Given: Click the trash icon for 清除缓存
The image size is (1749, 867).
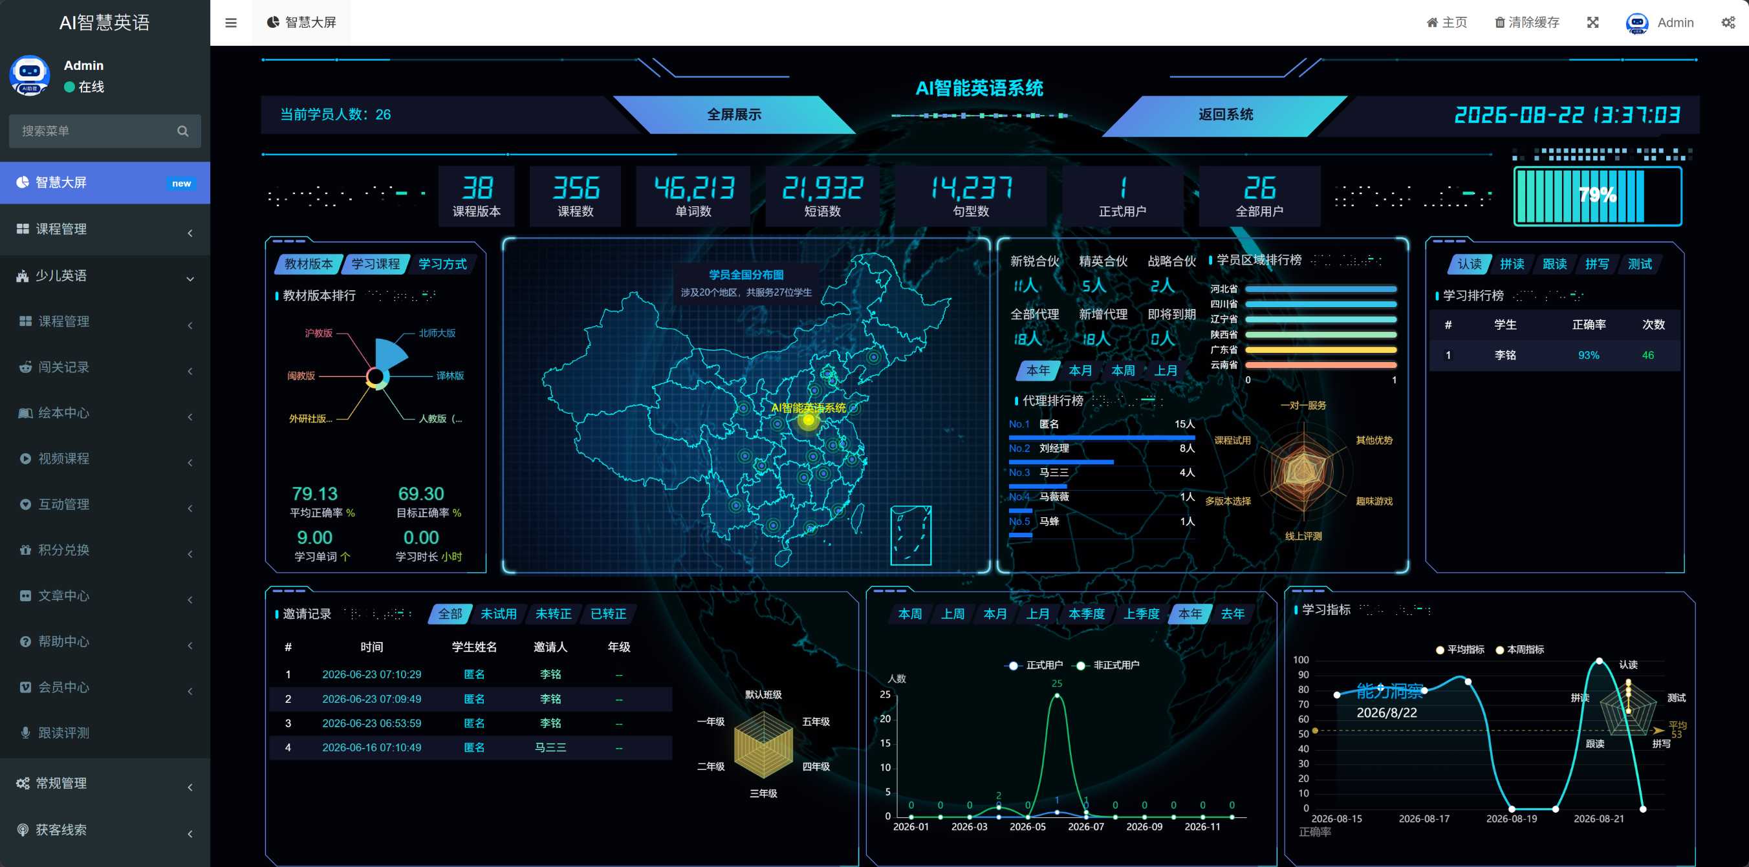Looking at the screenshot, I should [x=1499, y=23].
